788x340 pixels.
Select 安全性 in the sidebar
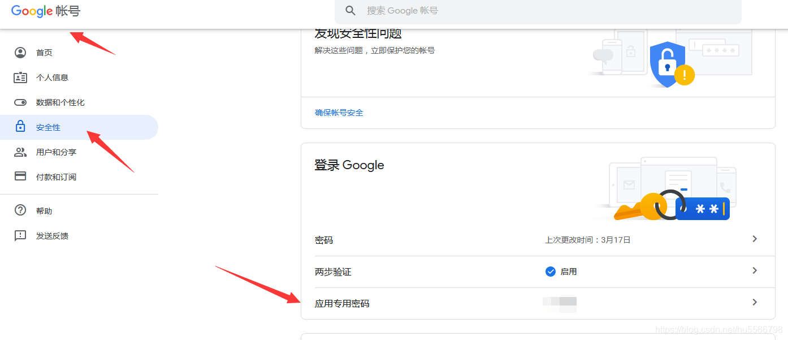pos(79,127)
